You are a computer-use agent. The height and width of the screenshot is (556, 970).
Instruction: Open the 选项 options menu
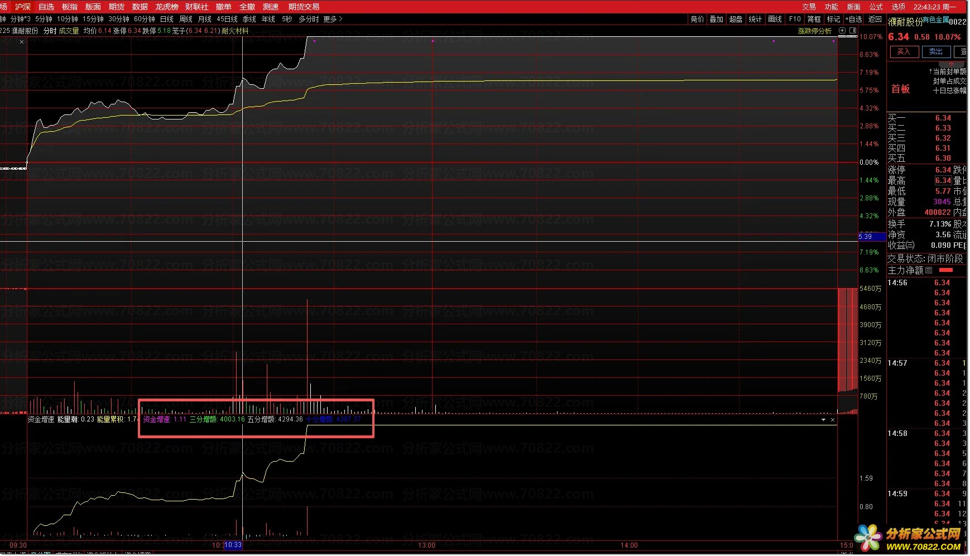[898, 7]
